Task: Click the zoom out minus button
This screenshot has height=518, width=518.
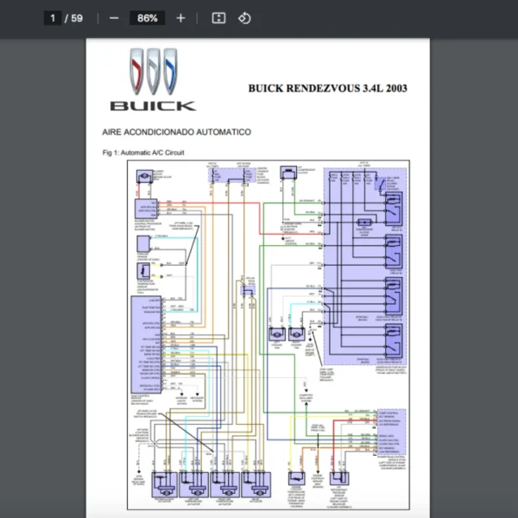Action: pos(114,18)
